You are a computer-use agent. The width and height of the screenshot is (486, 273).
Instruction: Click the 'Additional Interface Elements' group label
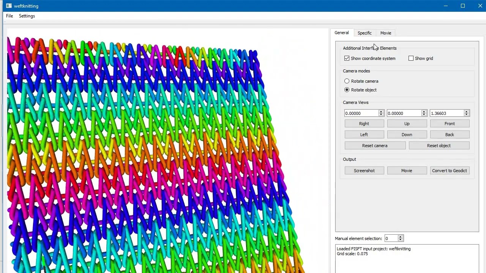click(369, 48)
